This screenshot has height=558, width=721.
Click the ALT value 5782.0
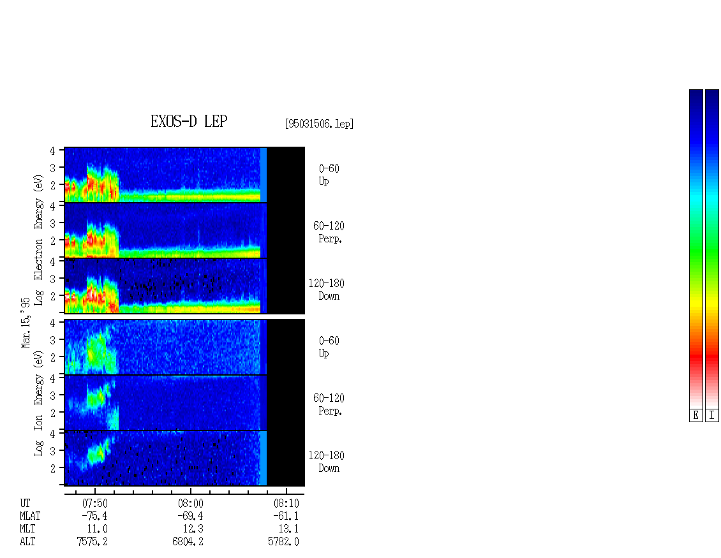[284, 542]
